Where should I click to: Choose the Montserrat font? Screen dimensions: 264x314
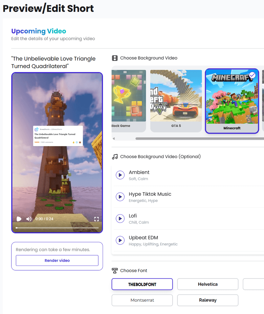pos(142,300)
